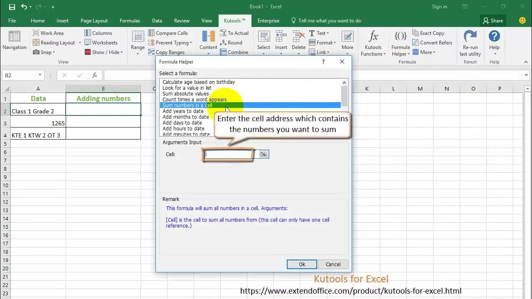Click the Combine tool

click(234, 52)
